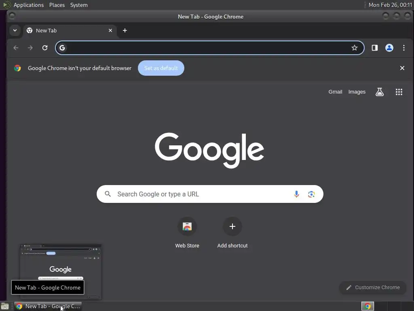The height and width of the screenshot is (311, 414).
Task: Start voice search with microphone icon
Action: click(x=296, y=194)
